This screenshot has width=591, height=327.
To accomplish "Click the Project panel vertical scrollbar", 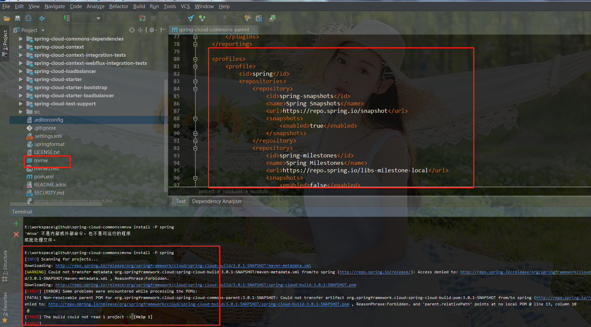I will 166,135.
